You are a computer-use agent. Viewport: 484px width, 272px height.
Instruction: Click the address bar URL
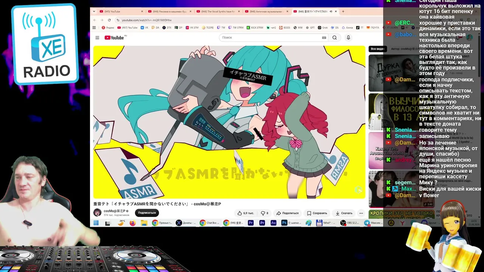click(x=147, y=20)
